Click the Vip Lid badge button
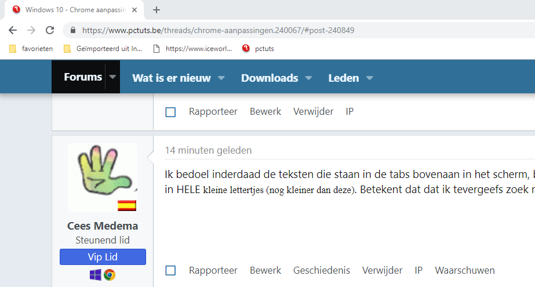 103,257
